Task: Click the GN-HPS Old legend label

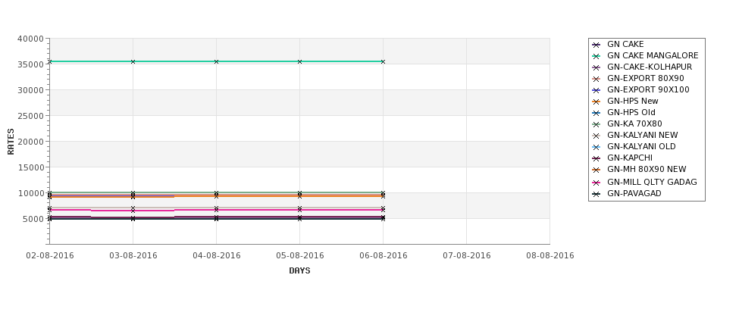Action: [631, 112]
